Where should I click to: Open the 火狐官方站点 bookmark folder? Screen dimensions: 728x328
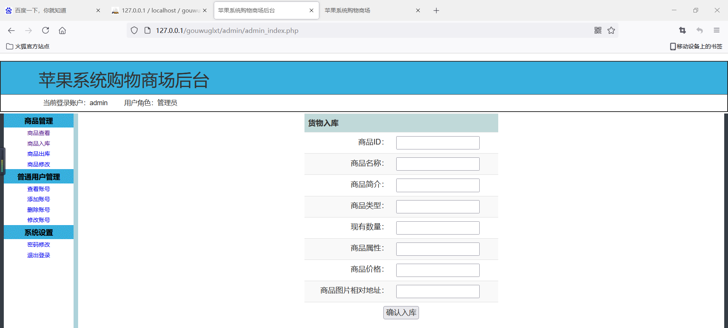pyautogui.click(x=28, y=47)
